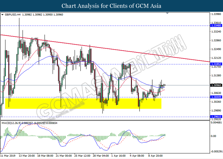The width and height of the screenshot is (223, 159).
Task: Click the MACD(12,26,9) indicator label
Action: point(11,123)
